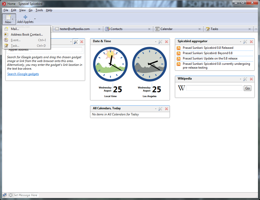Remove the All Calendars, Today applet

(167, 109)
